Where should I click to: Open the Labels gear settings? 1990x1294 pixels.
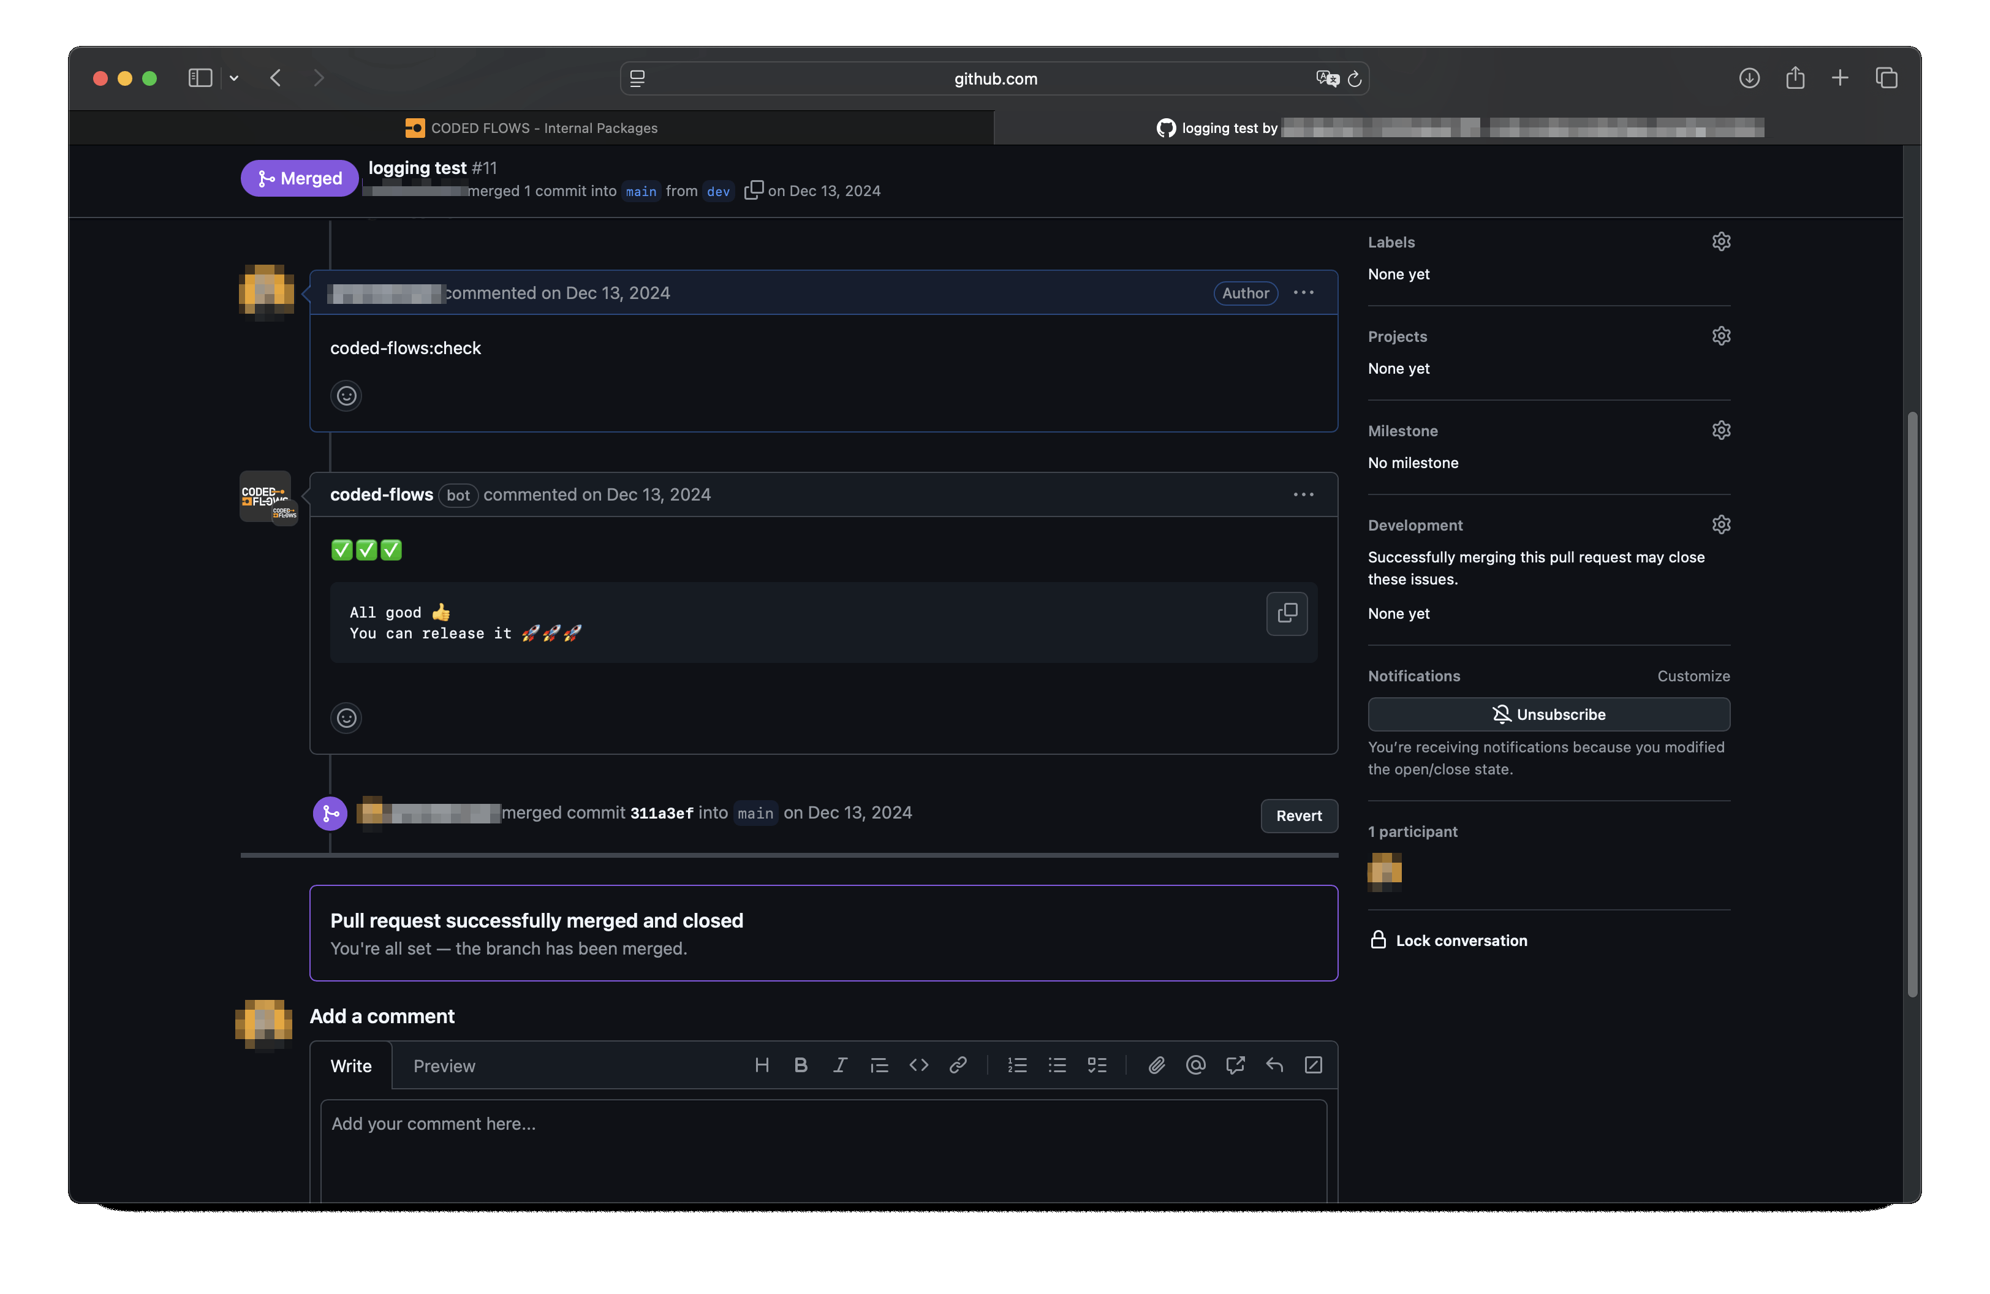coord(1721,241)
